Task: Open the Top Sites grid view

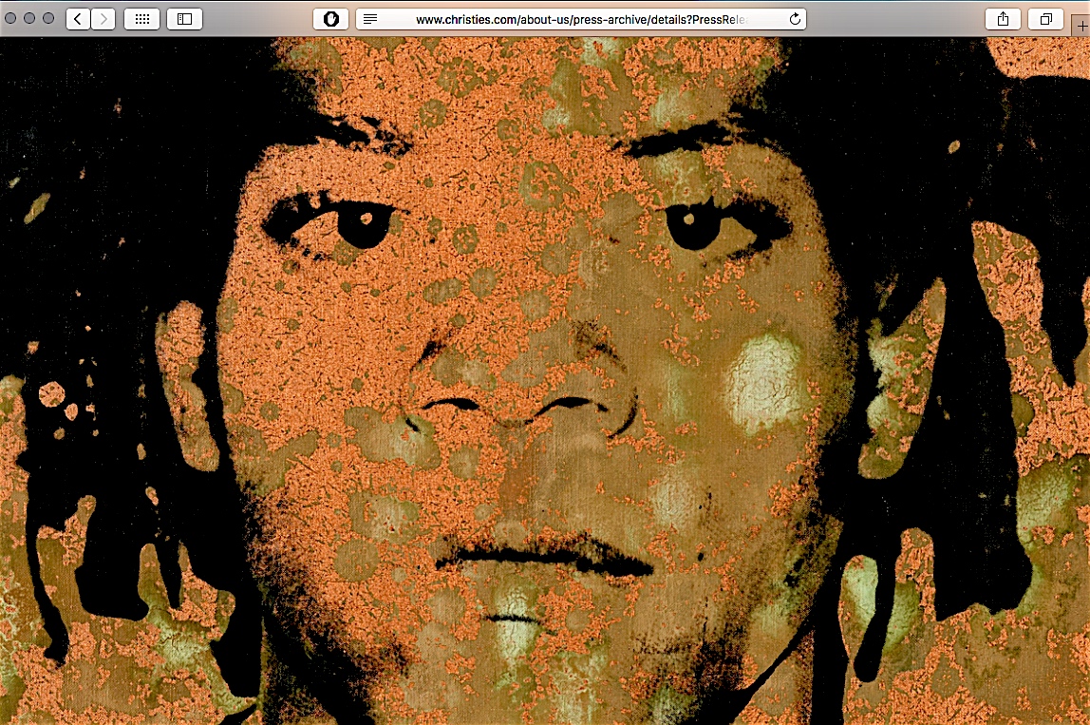Action: [141, 19]
